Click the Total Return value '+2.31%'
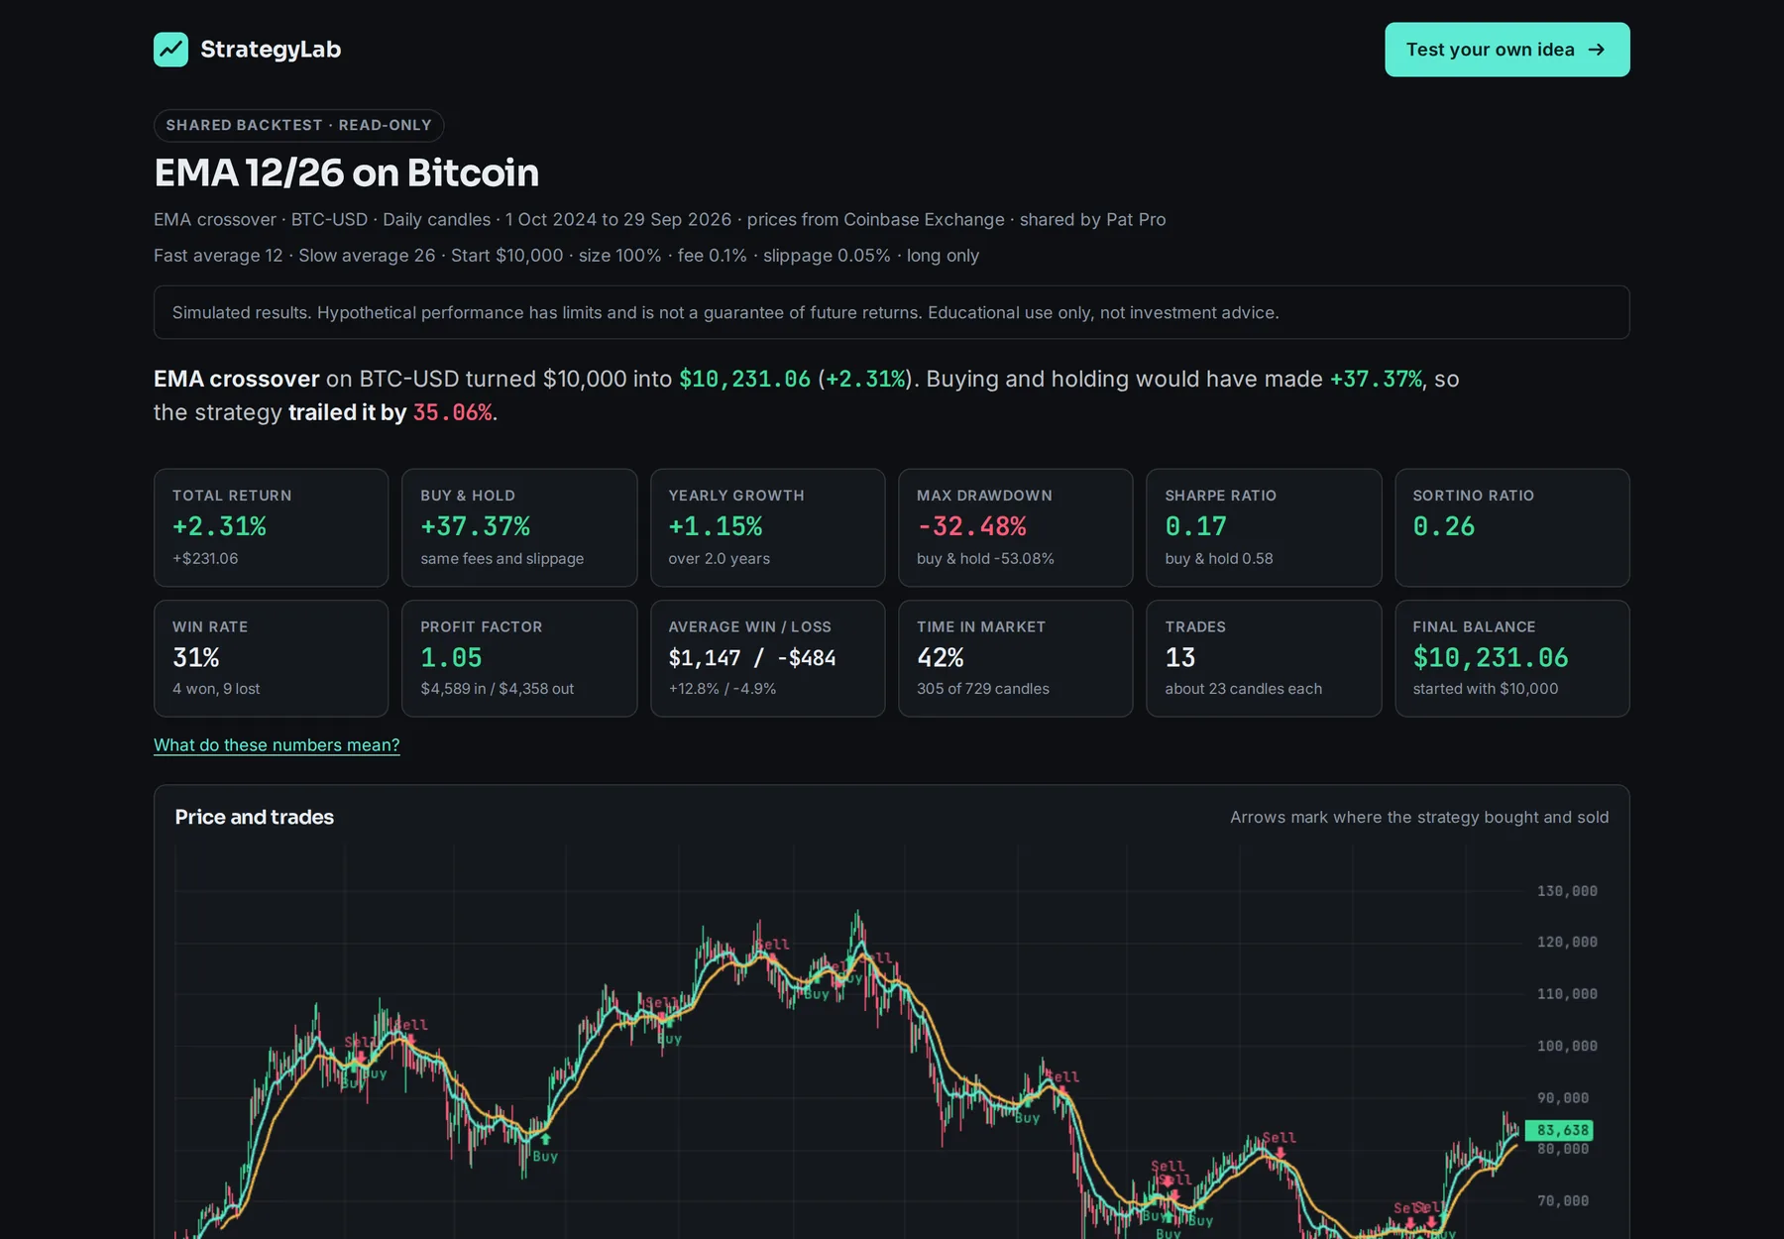 click(x=219, y=526)
